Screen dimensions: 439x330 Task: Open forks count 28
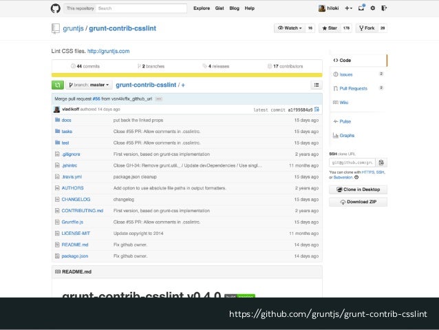383,28
